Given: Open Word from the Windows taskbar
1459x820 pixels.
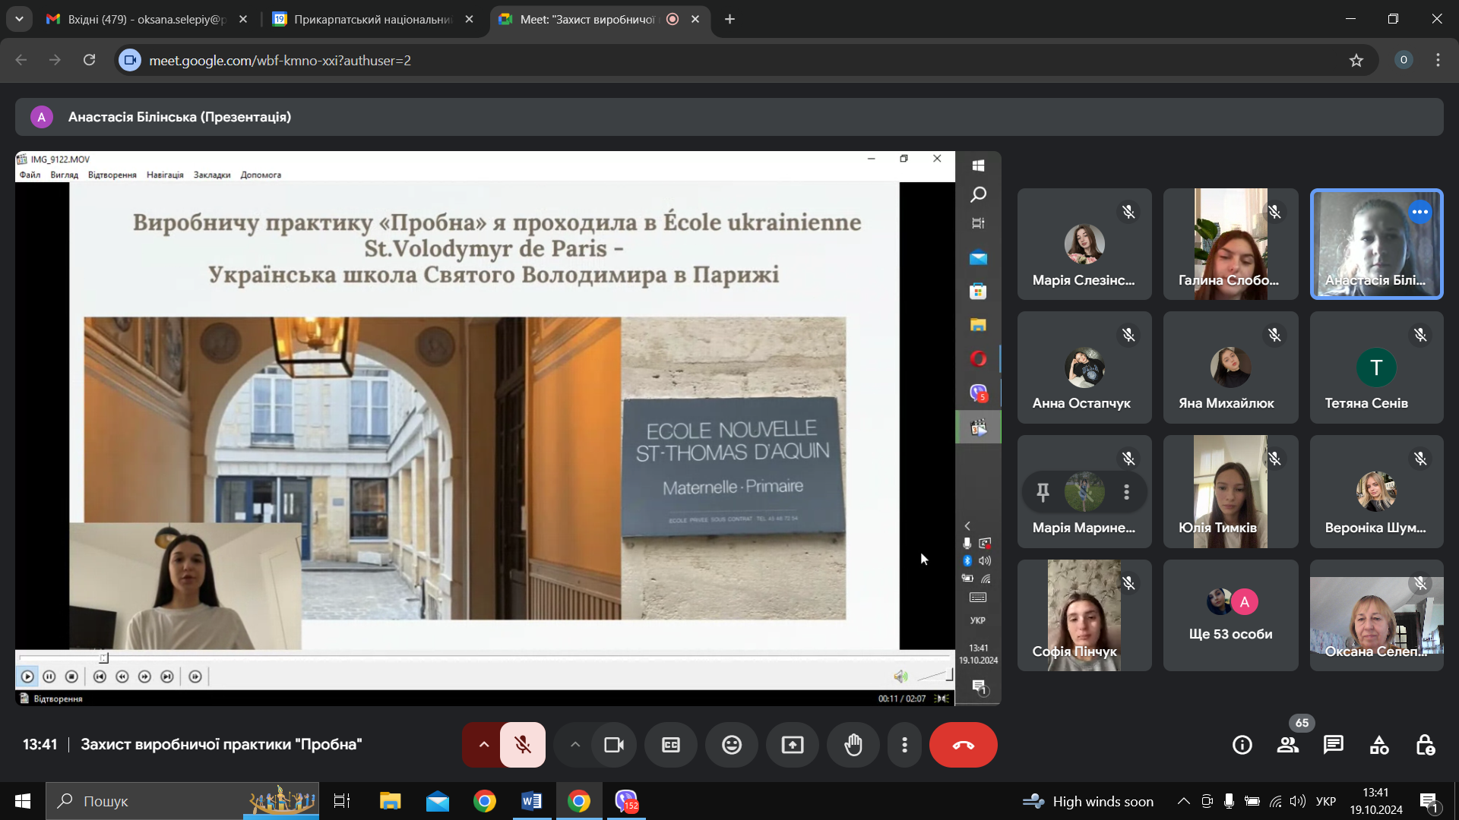Looking at the screenshot, I should (532, 801).
